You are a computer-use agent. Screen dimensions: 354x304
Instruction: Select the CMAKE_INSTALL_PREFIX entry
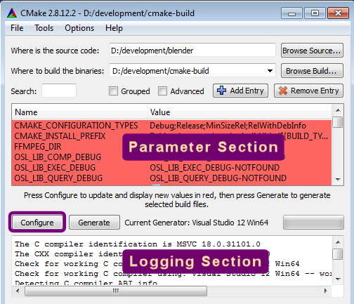60,136
